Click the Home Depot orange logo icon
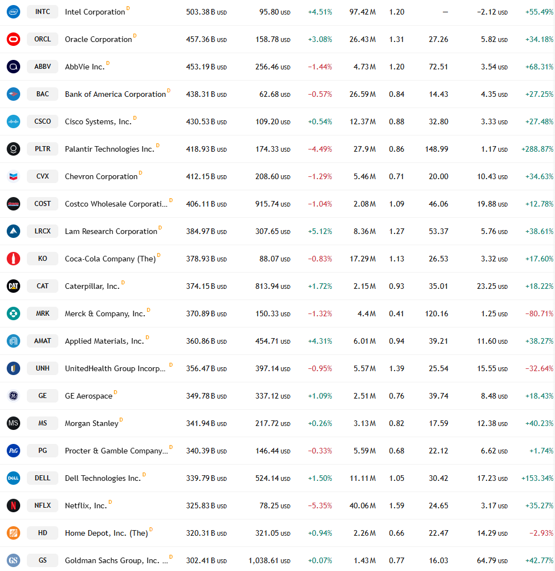Viewport: 555px width, 571px height. pos(13,533)
